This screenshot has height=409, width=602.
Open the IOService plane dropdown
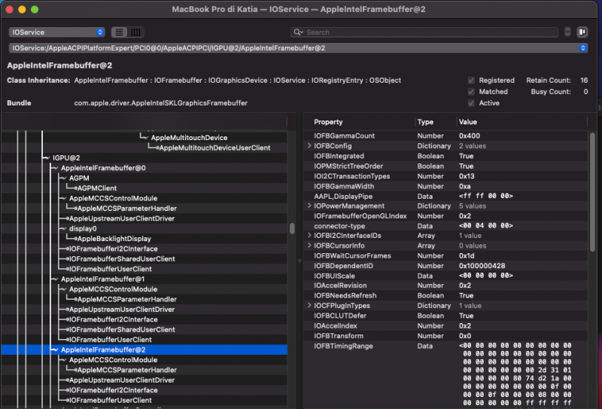[x=57, y=32]
